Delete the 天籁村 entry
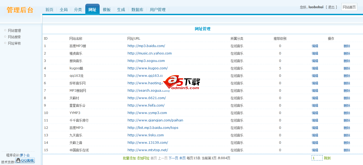363x165 pixels. tap(347, 98)
